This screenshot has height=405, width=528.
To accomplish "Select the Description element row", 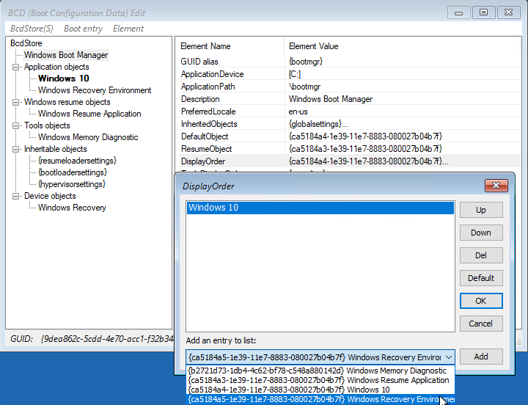I will pos(348,99).
